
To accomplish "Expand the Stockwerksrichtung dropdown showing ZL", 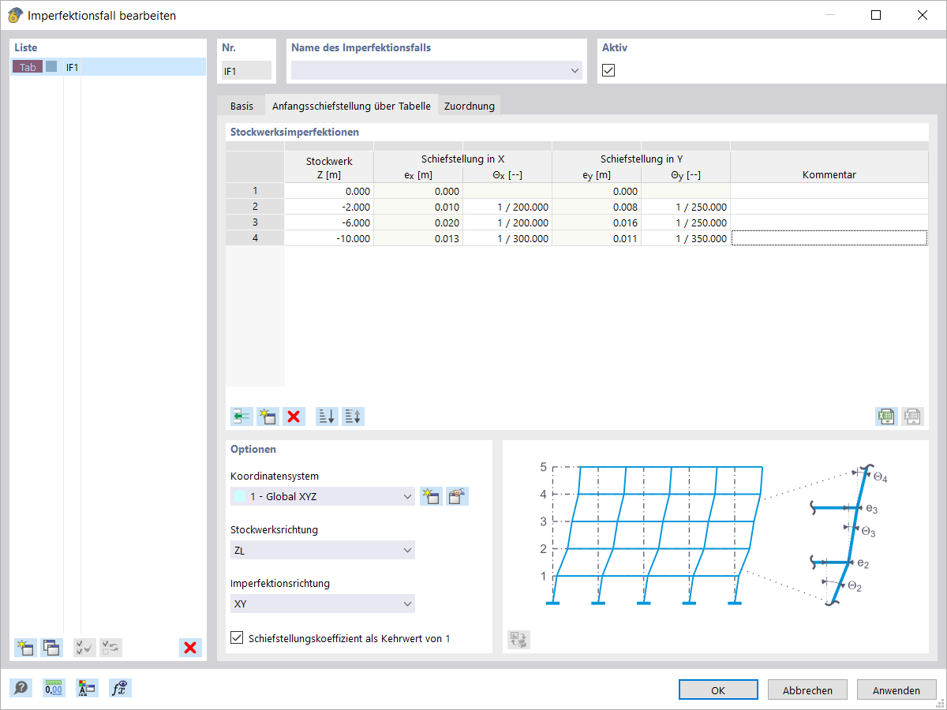I will point(323,550).
